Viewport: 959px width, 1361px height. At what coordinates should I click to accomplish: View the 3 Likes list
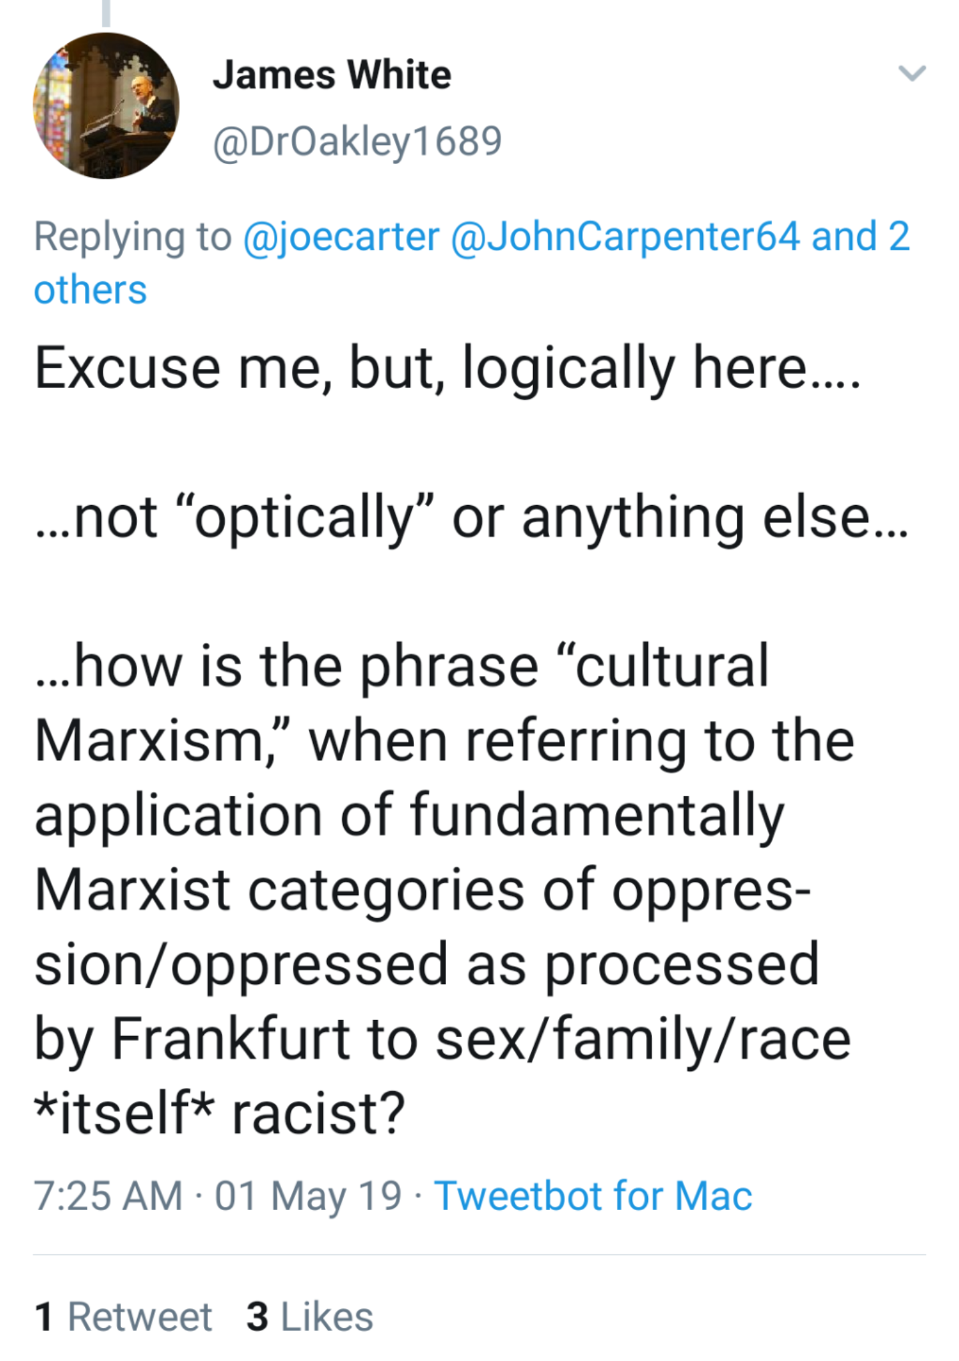click(x=310, y=1316)
